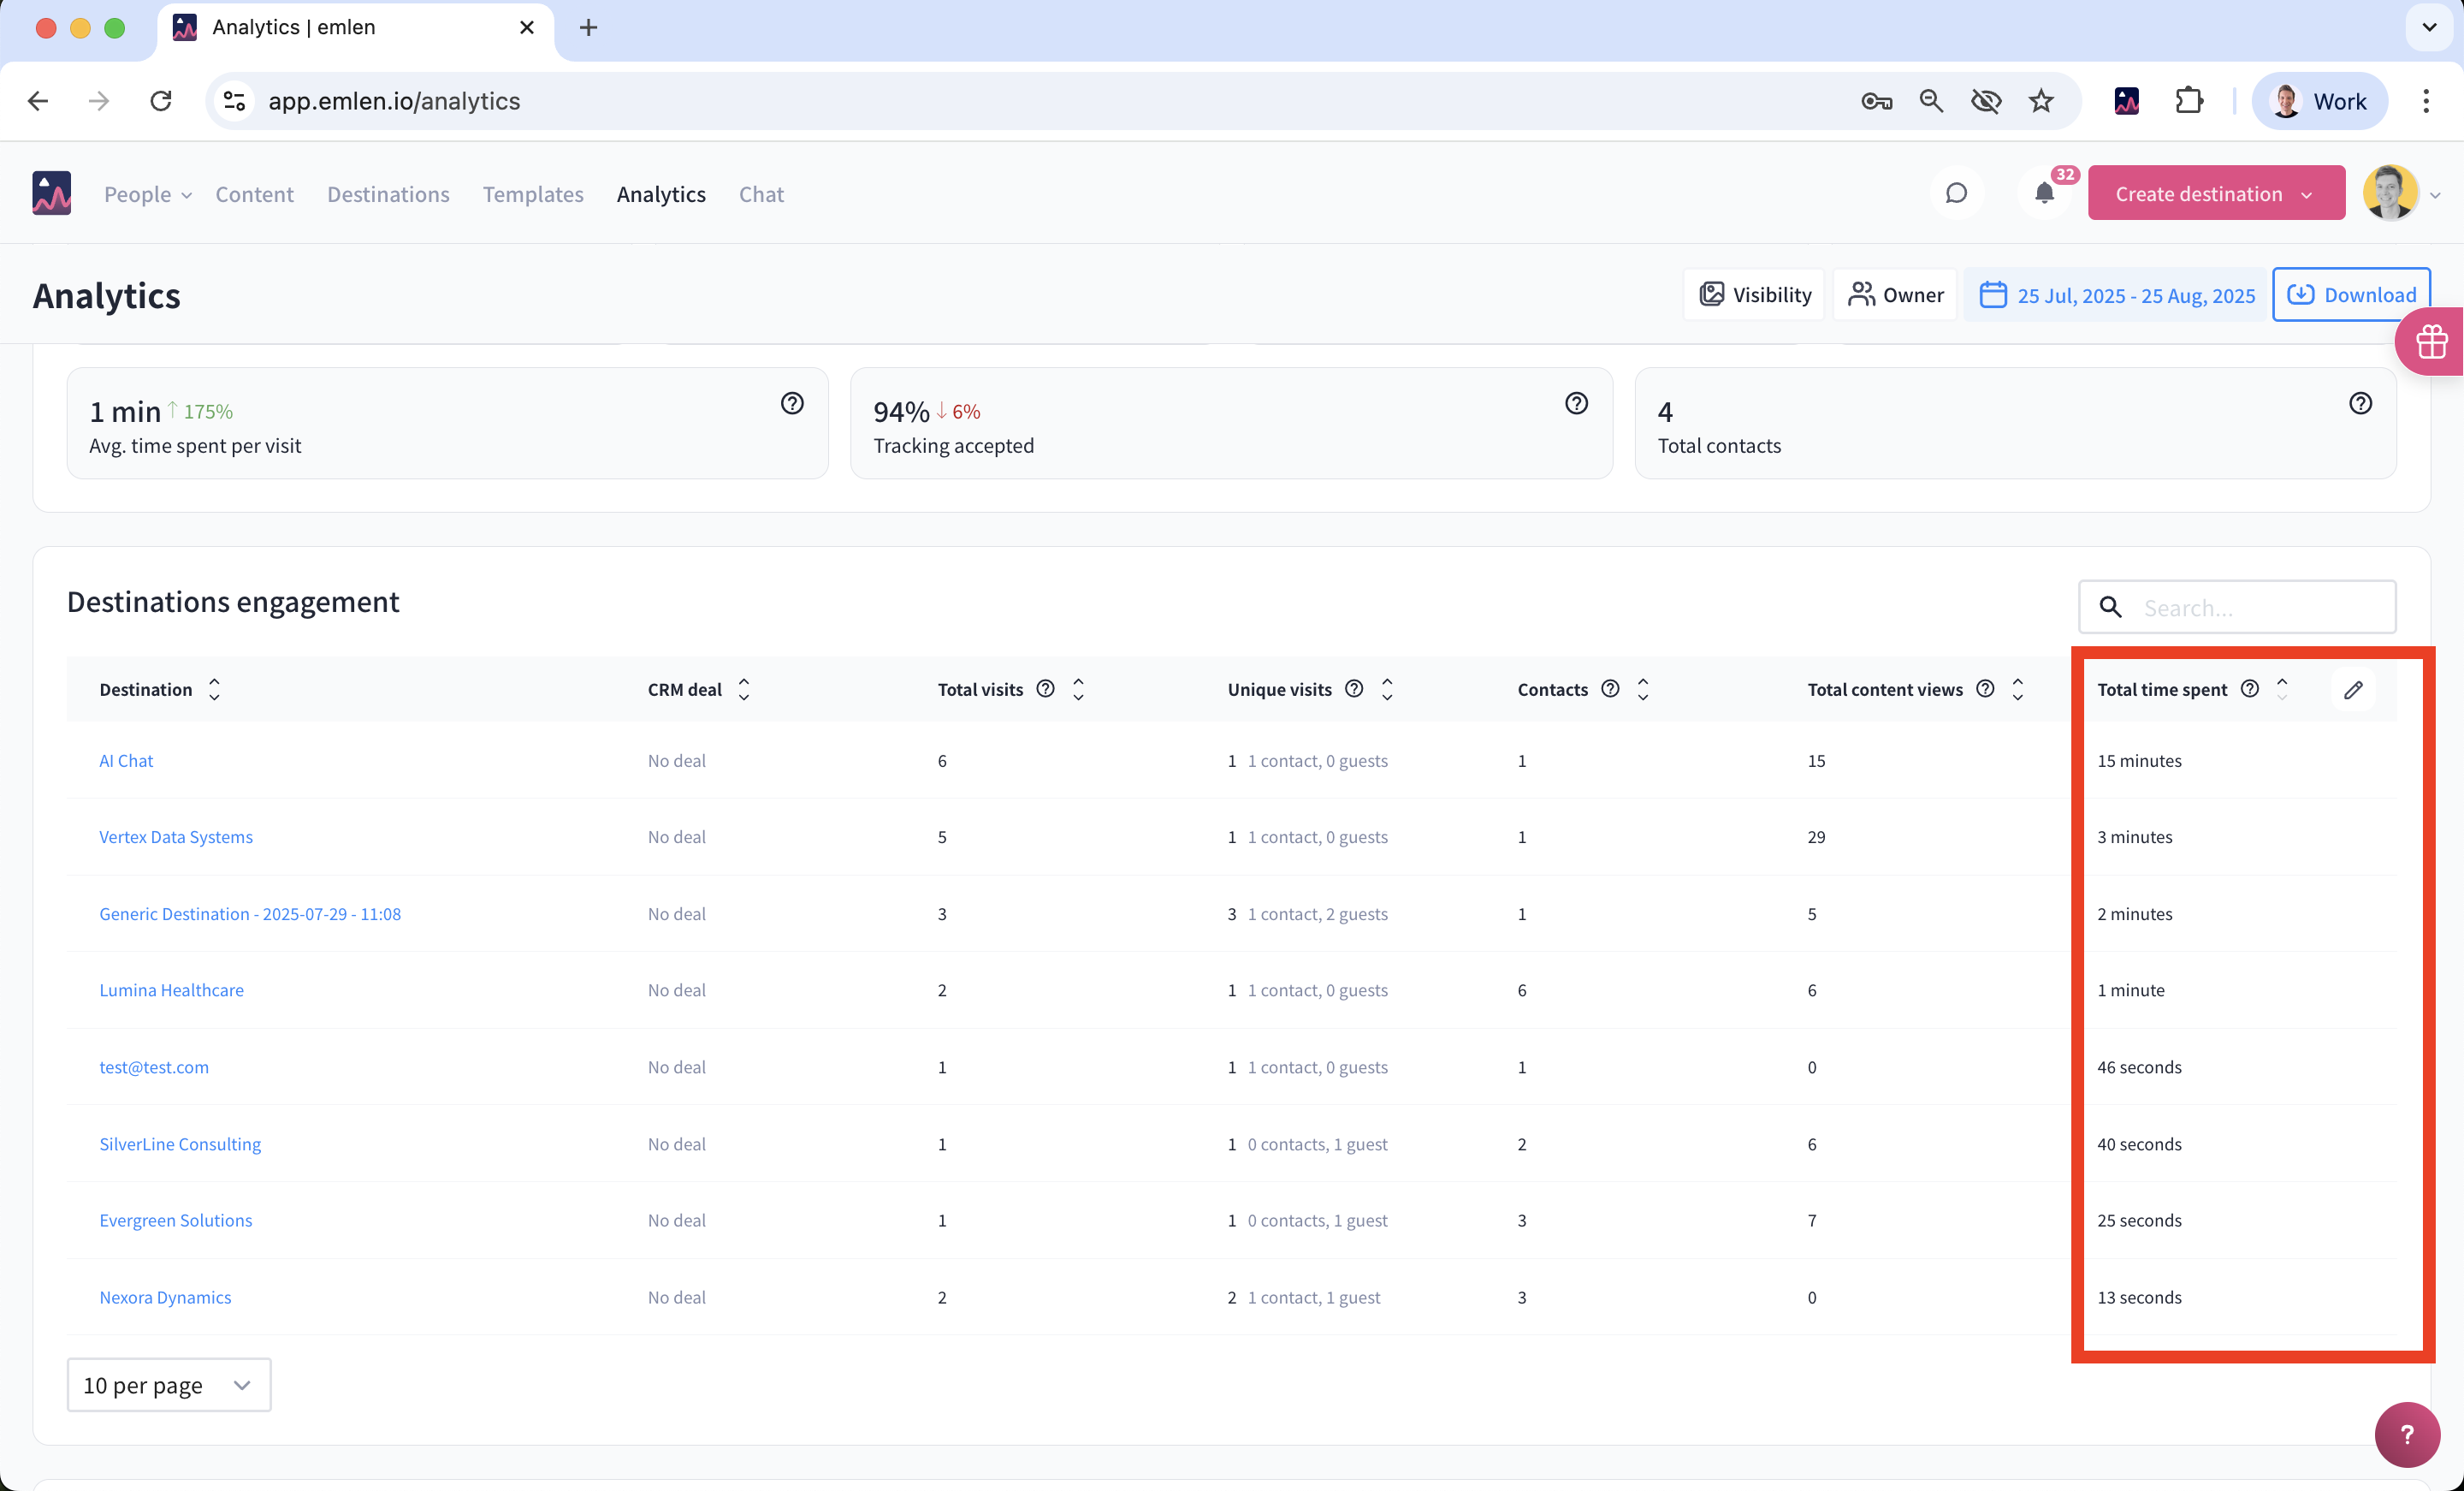Click the notifications bell icon
Viewport: 2464px width, 1491px height.
point(2044,193)
